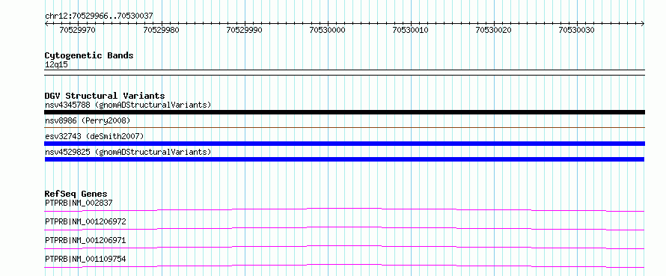Click the 12q15 band label
Screen dimensions: 666x276
click(x=56, y=65)
